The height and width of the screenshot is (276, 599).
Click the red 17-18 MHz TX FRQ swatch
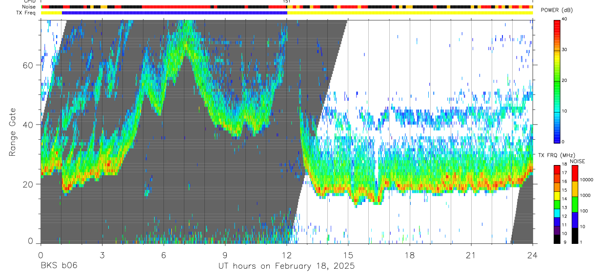point(557,170)
